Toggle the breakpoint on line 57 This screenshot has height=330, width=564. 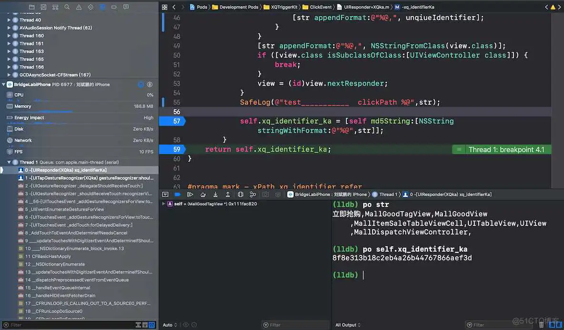point(171,121)
